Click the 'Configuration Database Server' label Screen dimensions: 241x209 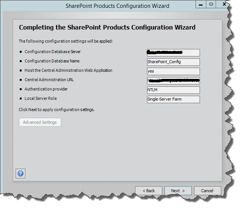coord(53,52)
